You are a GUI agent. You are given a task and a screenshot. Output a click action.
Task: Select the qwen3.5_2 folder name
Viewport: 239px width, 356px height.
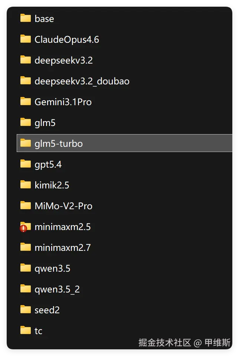coord(57,289)
